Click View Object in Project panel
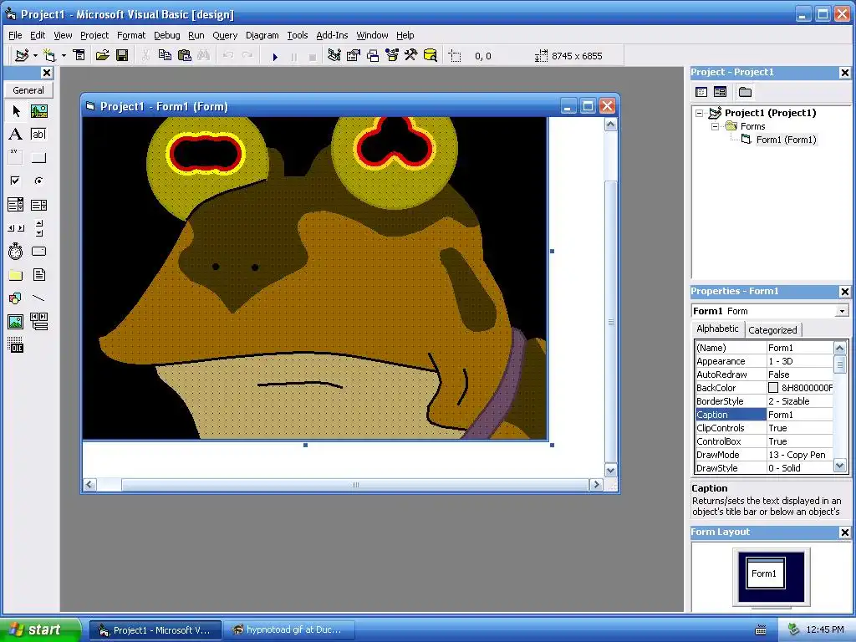The width and height of the screenshot is (856, 642). [x=721, y=92]
